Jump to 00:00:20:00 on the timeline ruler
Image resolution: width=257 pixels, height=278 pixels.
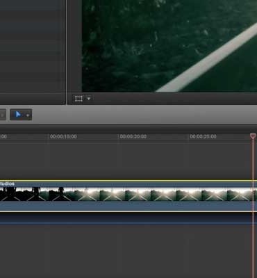[x=133, y=137]
